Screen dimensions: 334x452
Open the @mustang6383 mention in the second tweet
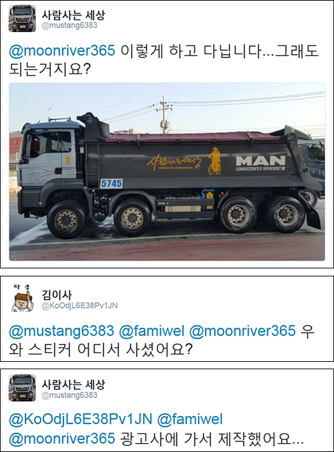pyautogui.click(x=61, y=330)
